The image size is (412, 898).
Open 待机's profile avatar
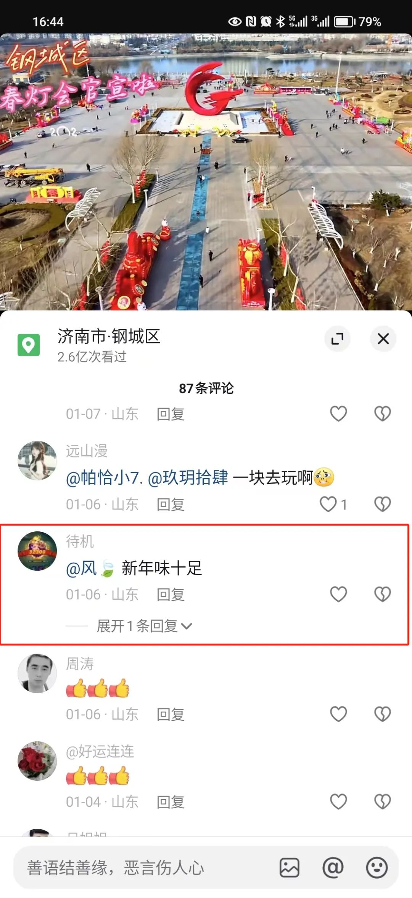37,551
